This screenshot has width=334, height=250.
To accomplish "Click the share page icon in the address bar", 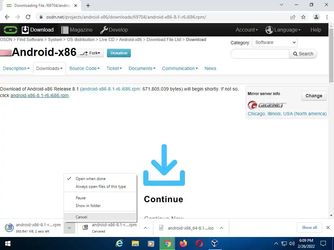I will [x=293, y=17].
